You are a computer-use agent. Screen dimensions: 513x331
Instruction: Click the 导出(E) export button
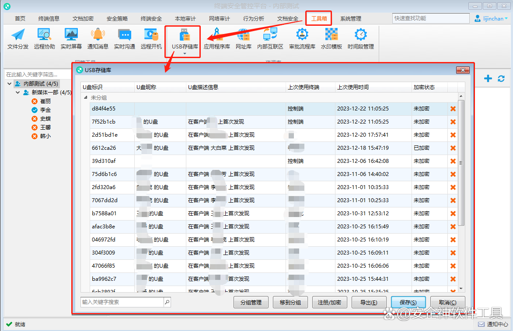click(369, 302)
